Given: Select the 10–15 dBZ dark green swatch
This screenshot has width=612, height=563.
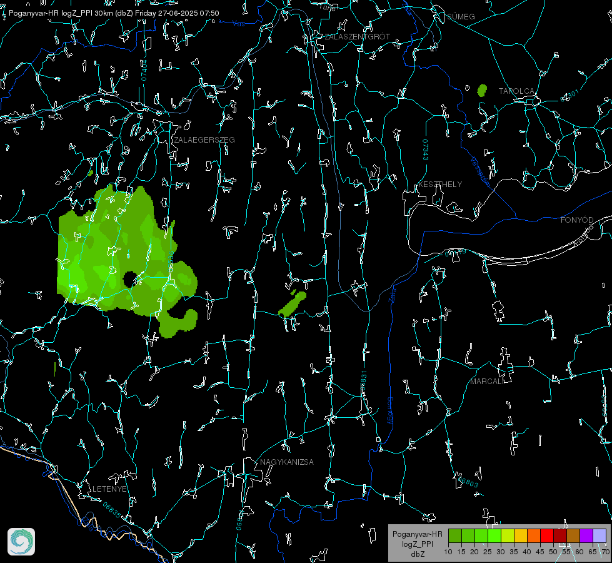Looking at the screenshot, I should tap(455, 535).
